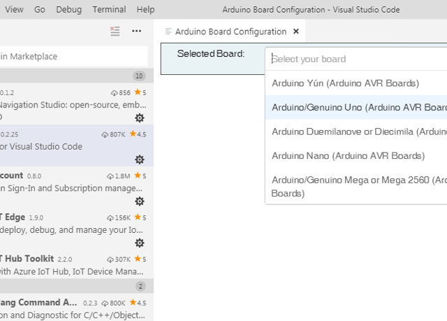Choose Arduino/Genuino Mega or Mega 2560
Image resolution: width=447 pixels, height=321 pixels.
click(356, 186)
